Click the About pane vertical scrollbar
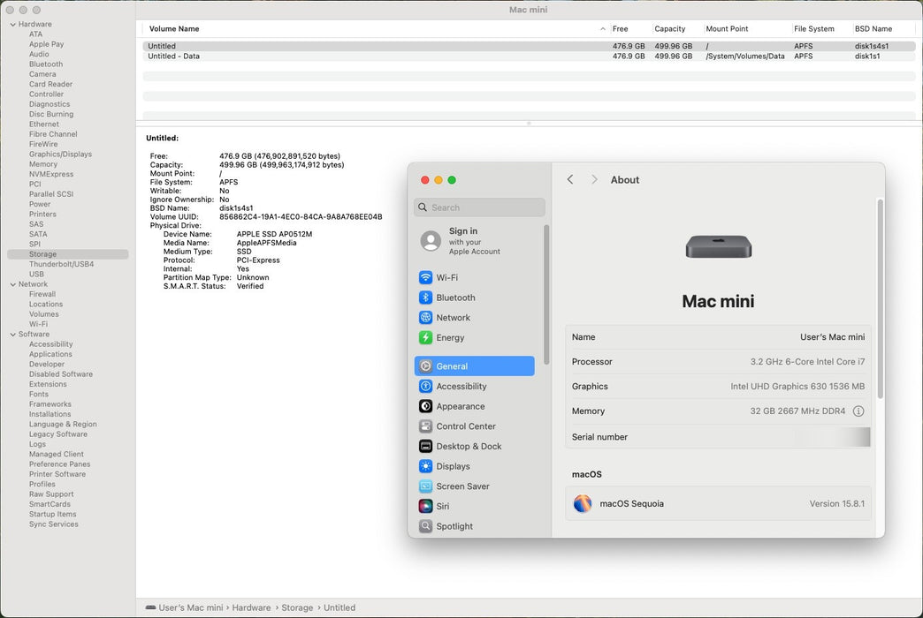923x618 pixels. (881, 300)
